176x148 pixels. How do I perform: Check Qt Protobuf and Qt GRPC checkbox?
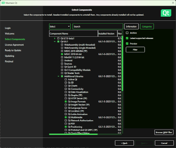tap(66, 130)
